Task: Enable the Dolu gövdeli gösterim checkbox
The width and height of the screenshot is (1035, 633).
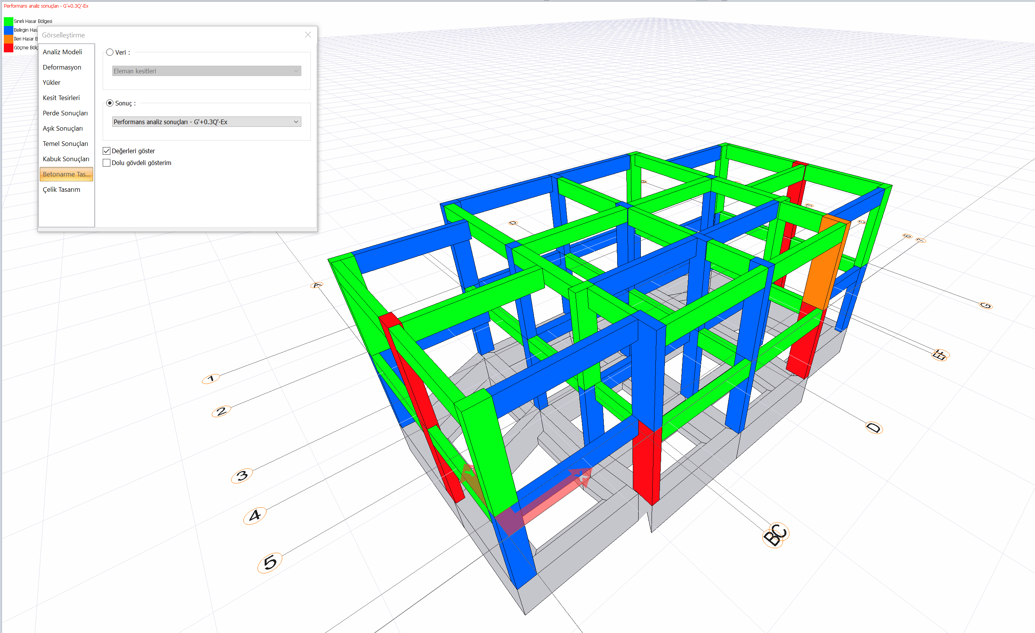Action: (107, 163)
